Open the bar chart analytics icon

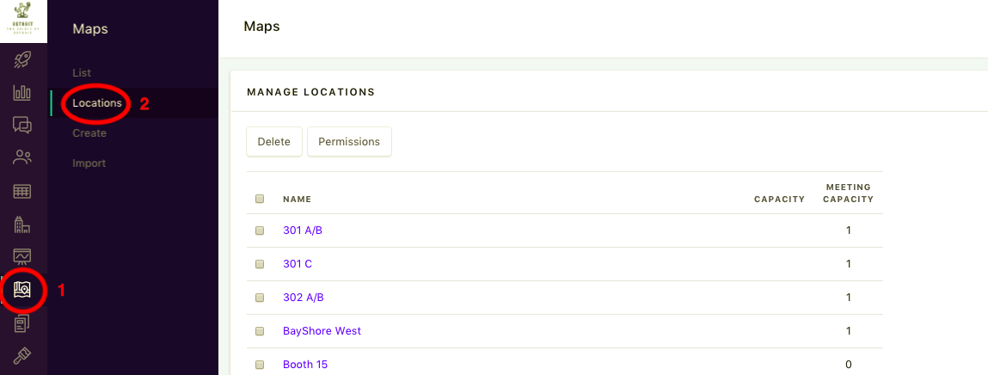pyautogui.click(x=22, y=93)
